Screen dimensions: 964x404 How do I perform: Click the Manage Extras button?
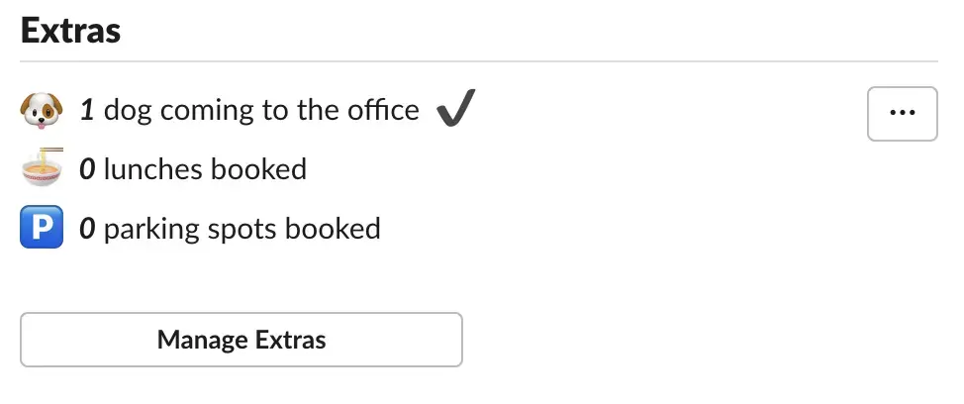click(x=241, y=340)
